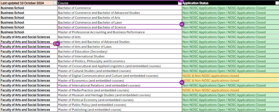Select the cell reading only 'Bachelor of Commerce'
This screenshot has height=112, width=279.
coord(120,8)
